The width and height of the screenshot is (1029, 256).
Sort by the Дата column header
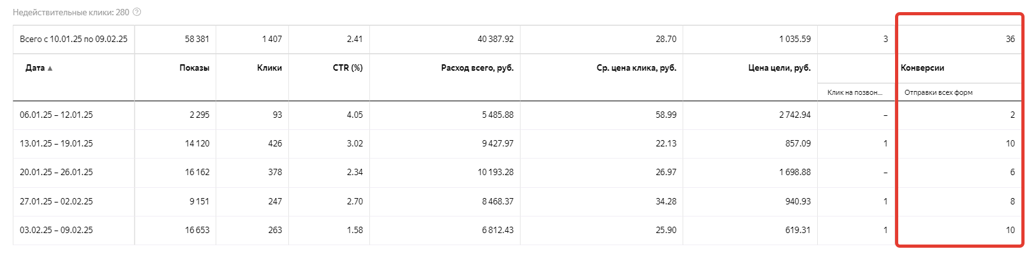point(39,68)
